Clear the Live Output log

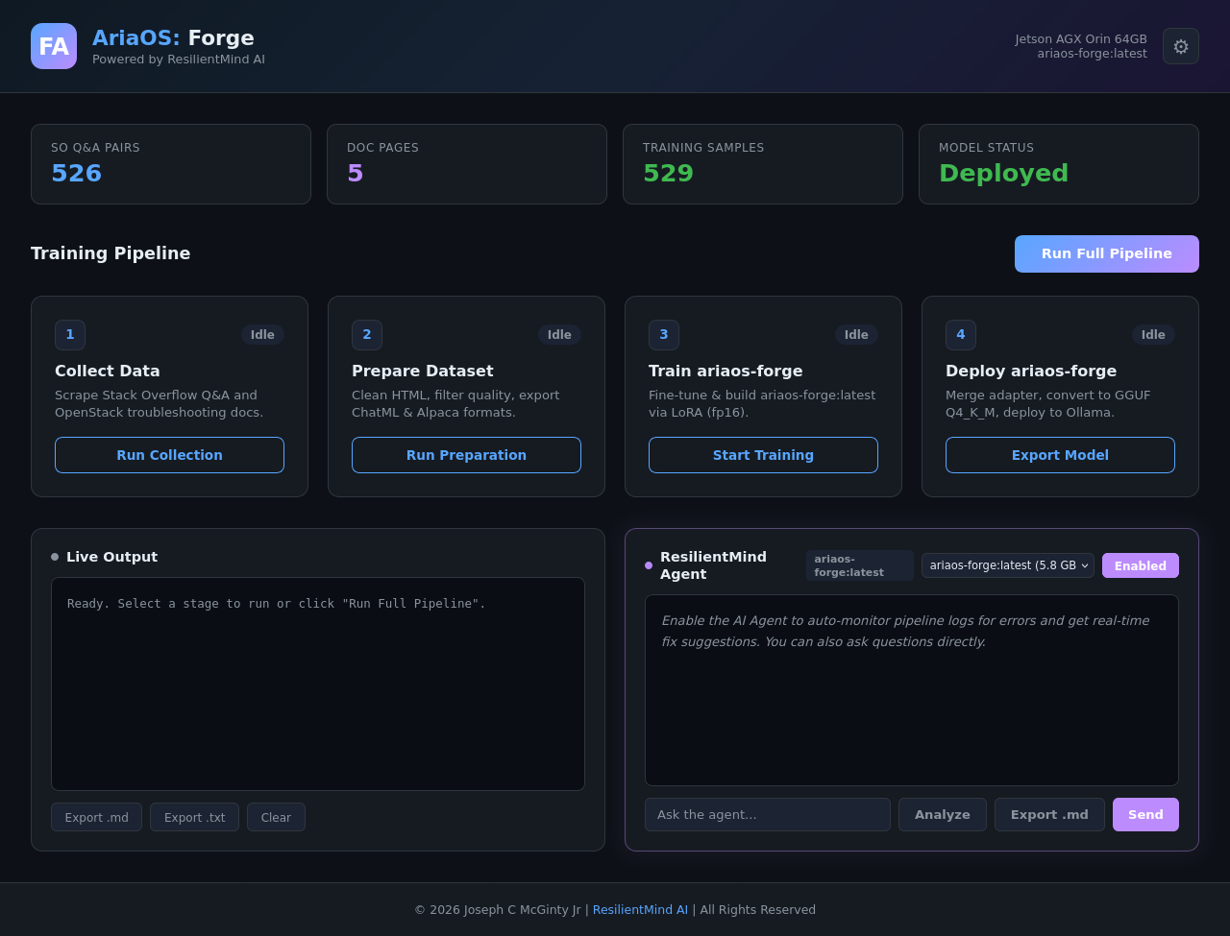pos(276,817)
